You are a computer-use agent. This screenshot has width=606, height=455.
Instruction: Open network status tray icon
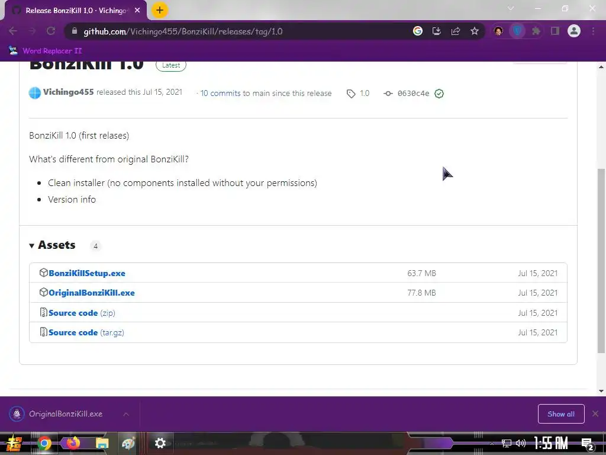click(507, 443)
